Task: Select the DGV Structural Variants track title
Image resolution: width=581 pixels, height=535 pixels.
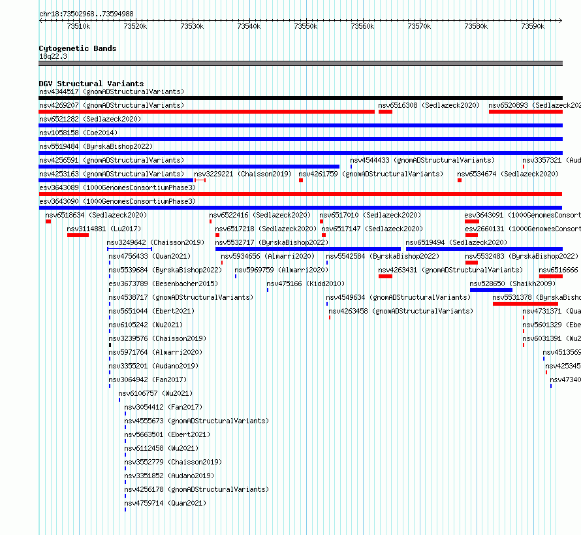Action: click(x=91, y=84)
